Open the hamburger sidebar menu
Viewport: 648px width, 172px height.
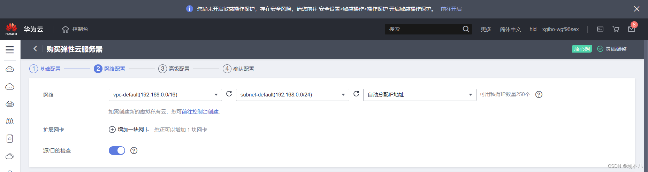point(10,50)
